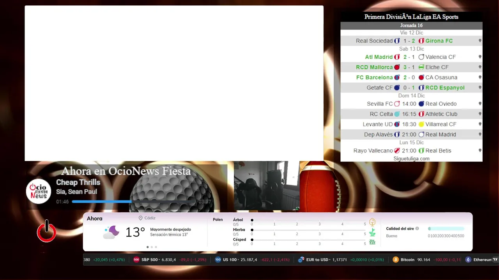This screenshot has width=499, height=280.
Task: Click the Girona FC crest icon
Action: [x=421, y=41]
